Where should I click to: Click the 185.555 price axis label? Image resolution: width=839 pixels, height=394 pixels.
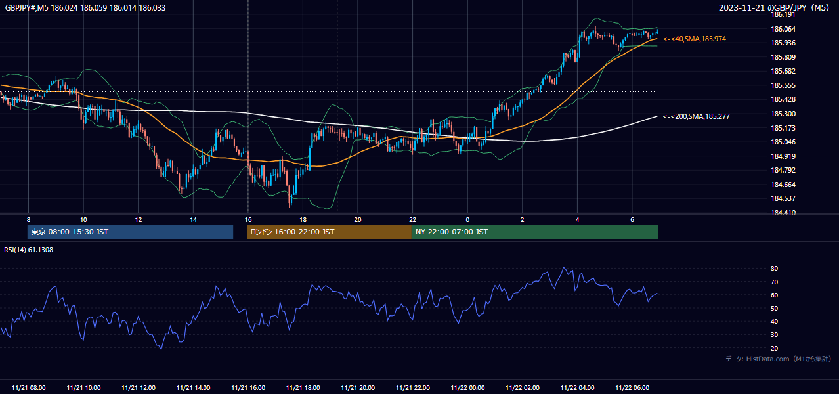click(x=783, y=85)
